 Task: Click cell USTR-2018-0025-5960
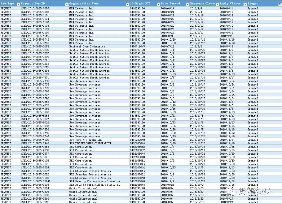click(35, 112)
